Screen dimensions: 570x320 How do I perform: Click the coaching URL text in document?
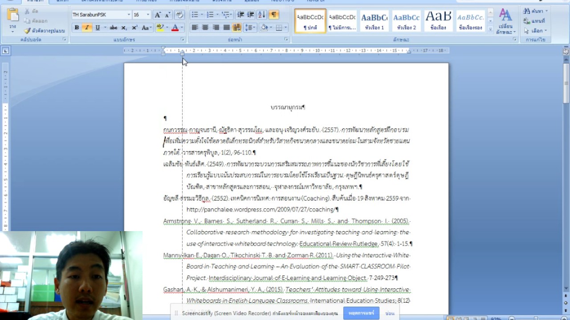coord(261,210)
